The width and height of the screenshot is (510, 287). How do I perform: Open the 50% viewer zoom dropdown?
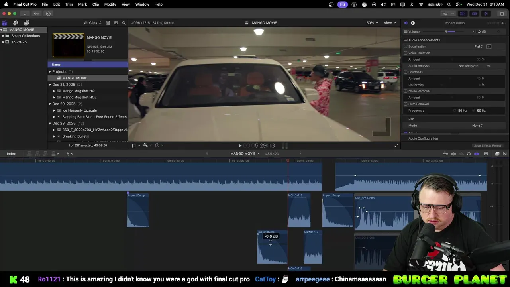point(372,23)
